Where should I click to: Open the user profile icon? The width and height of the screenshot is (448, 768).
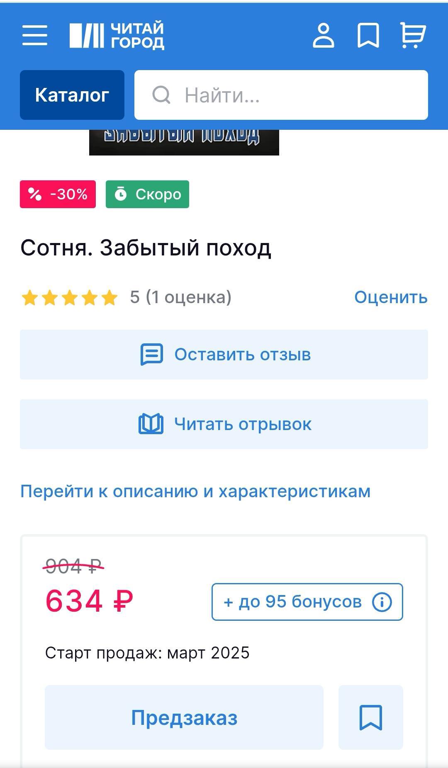pyautogui.click(x=323, y=35)
